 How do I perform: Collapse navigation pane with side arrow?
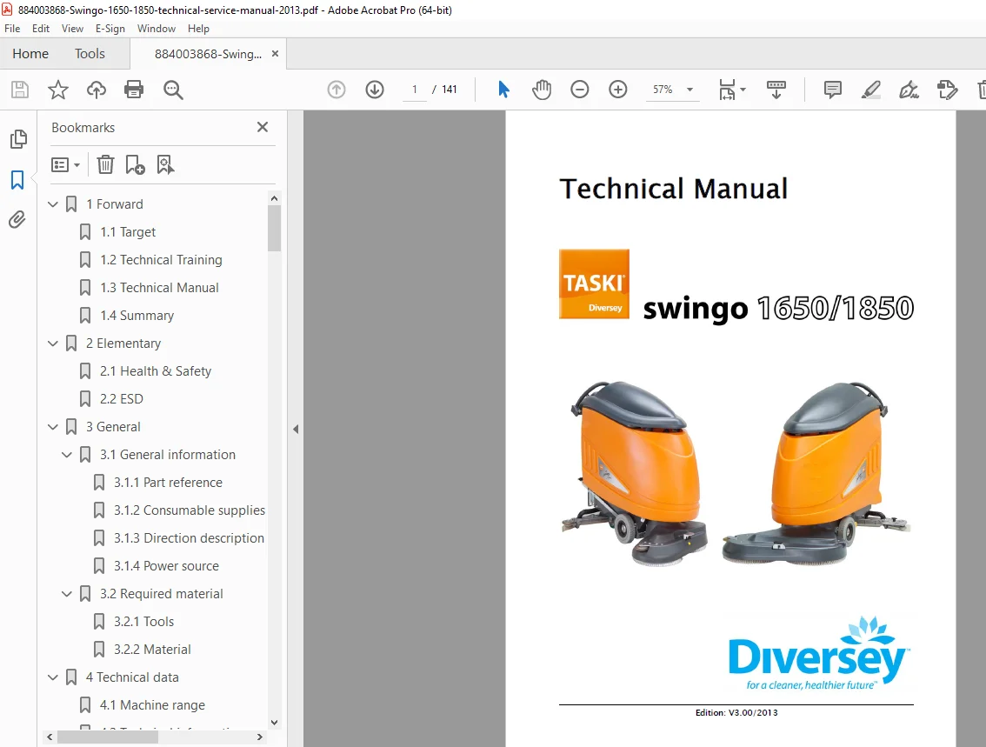(296, 429)
